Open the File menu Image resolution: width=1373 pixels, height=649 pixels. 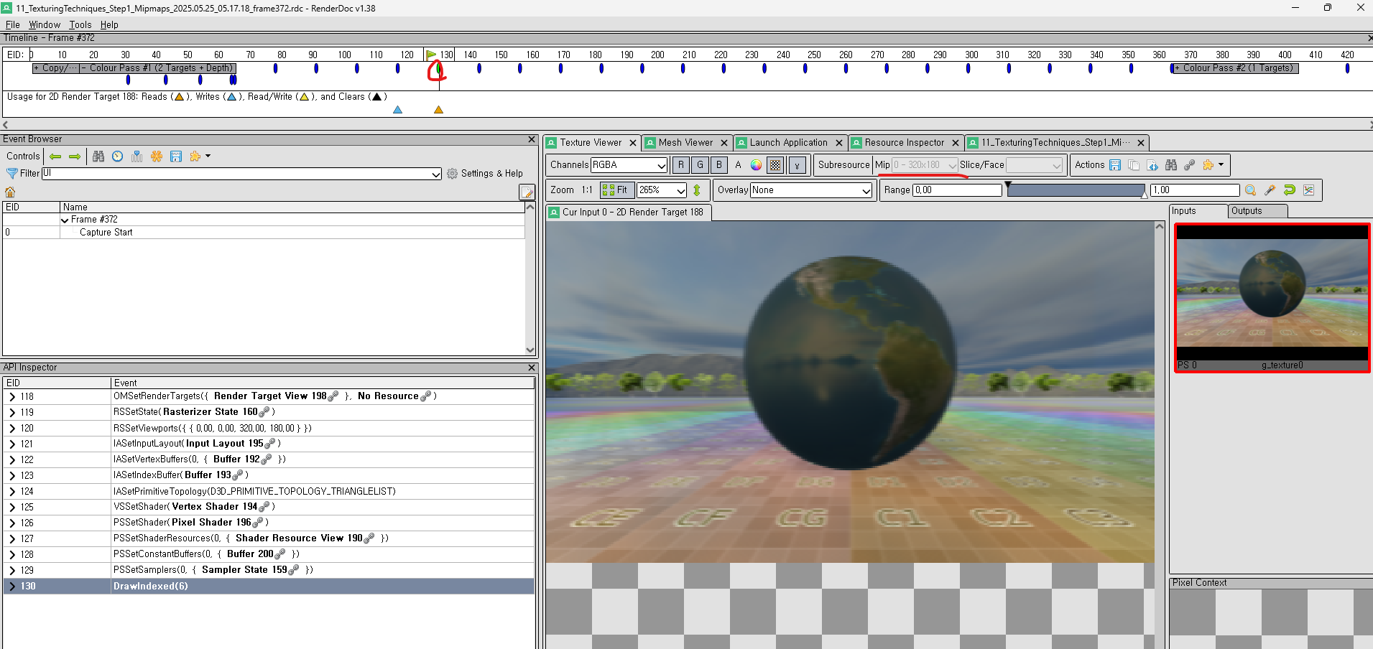tap(13, 24)
